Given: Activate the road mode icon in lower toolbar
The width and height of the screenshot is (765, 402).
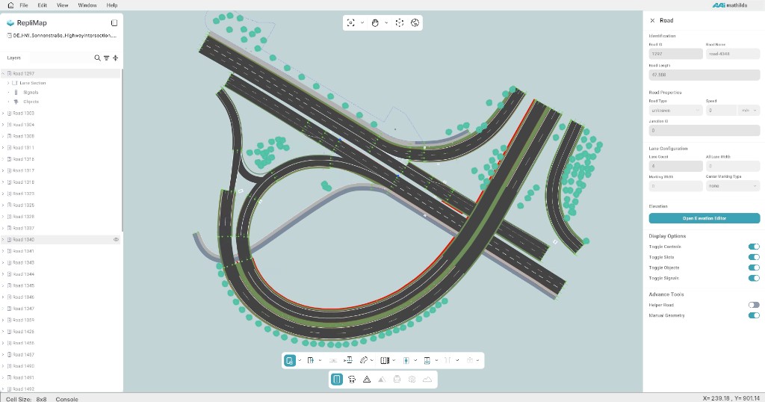Looking at the screenshot, I should click(337, 379).
